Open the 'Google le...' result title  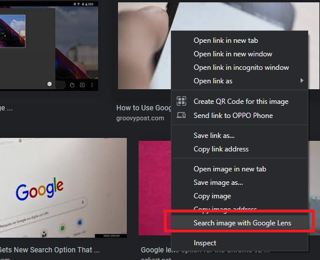click(x=156, y=250)
